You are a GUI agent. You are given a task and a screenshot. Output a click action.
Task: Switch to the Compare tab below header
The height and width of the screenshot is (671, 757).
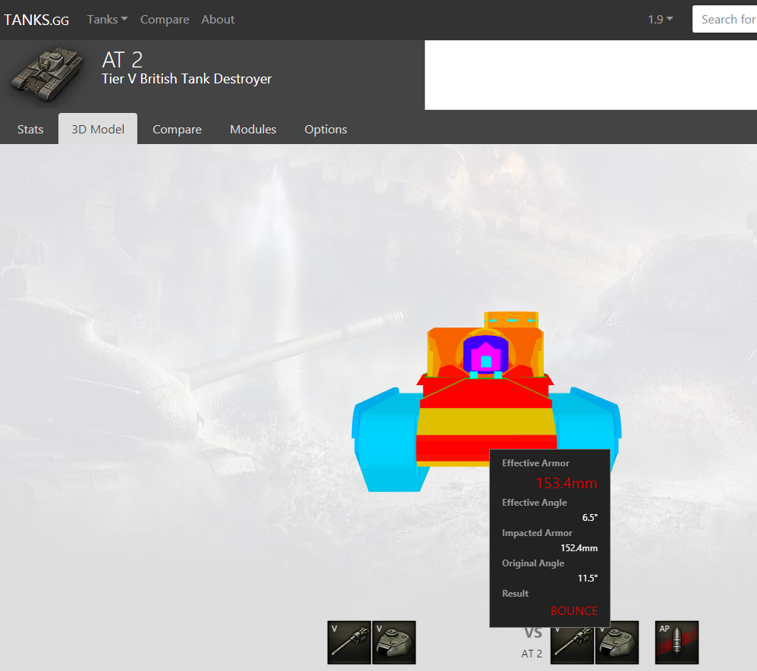click(x=177, y=129)
